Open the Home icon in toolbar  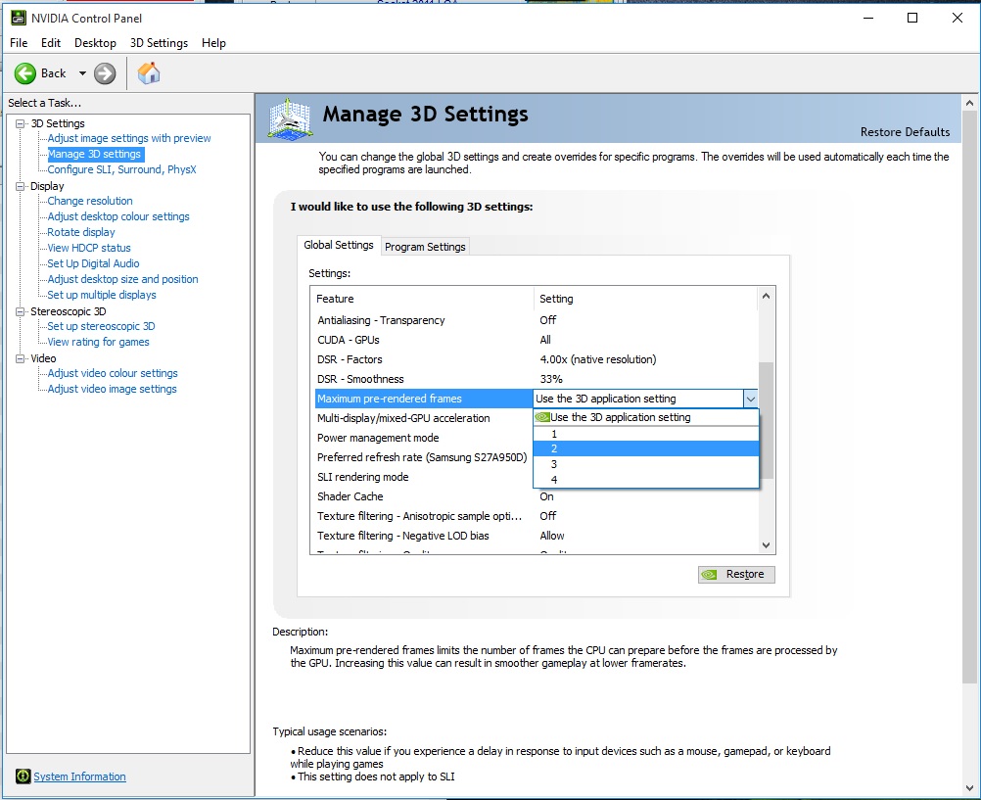point(149,73)
